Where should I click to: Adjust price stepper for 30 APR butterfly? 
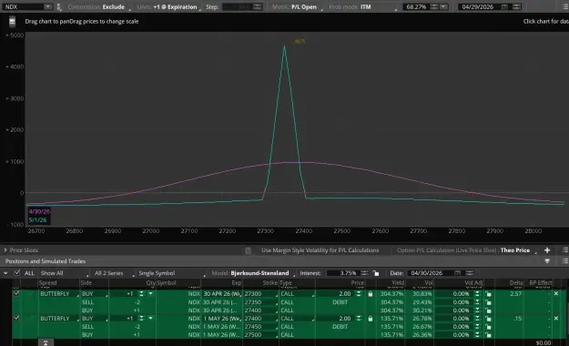click(359, 294)
